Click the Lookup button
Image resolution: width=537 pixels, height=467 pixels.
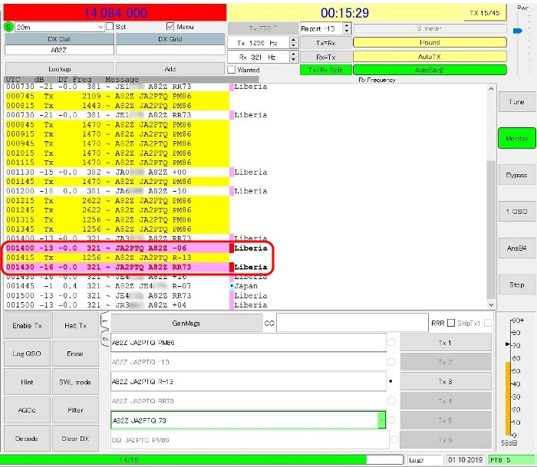pyautogui.click(x=60, y=69)
